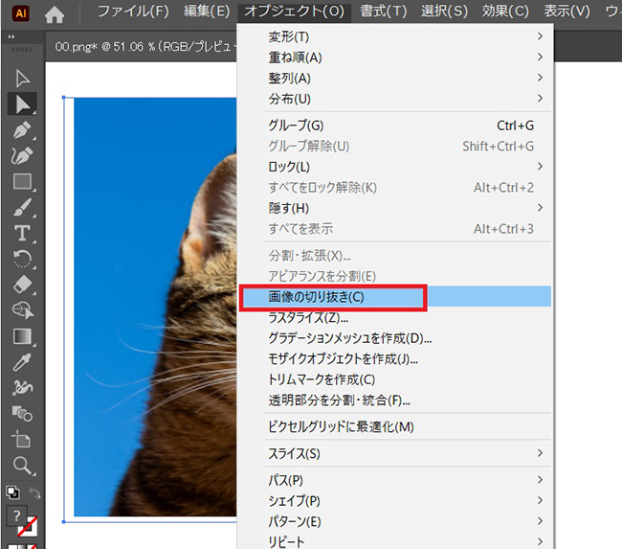Select the Selection tool (outline arrow)
Viewport: 622px width, 549px height.
tap(23, 79)
